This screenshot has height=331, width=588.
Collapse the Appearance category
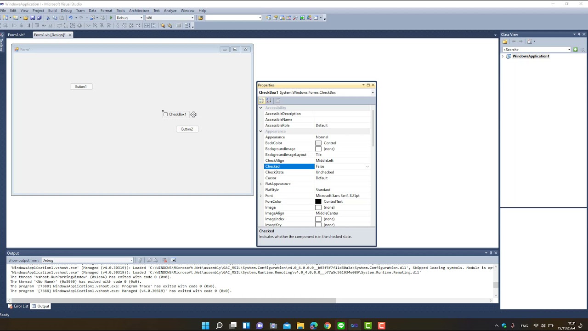[260, 131]
